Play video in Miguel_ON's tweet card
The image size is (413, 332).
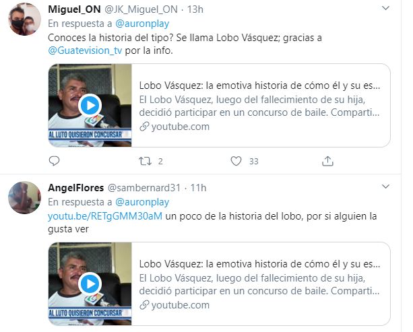(90, 105)
